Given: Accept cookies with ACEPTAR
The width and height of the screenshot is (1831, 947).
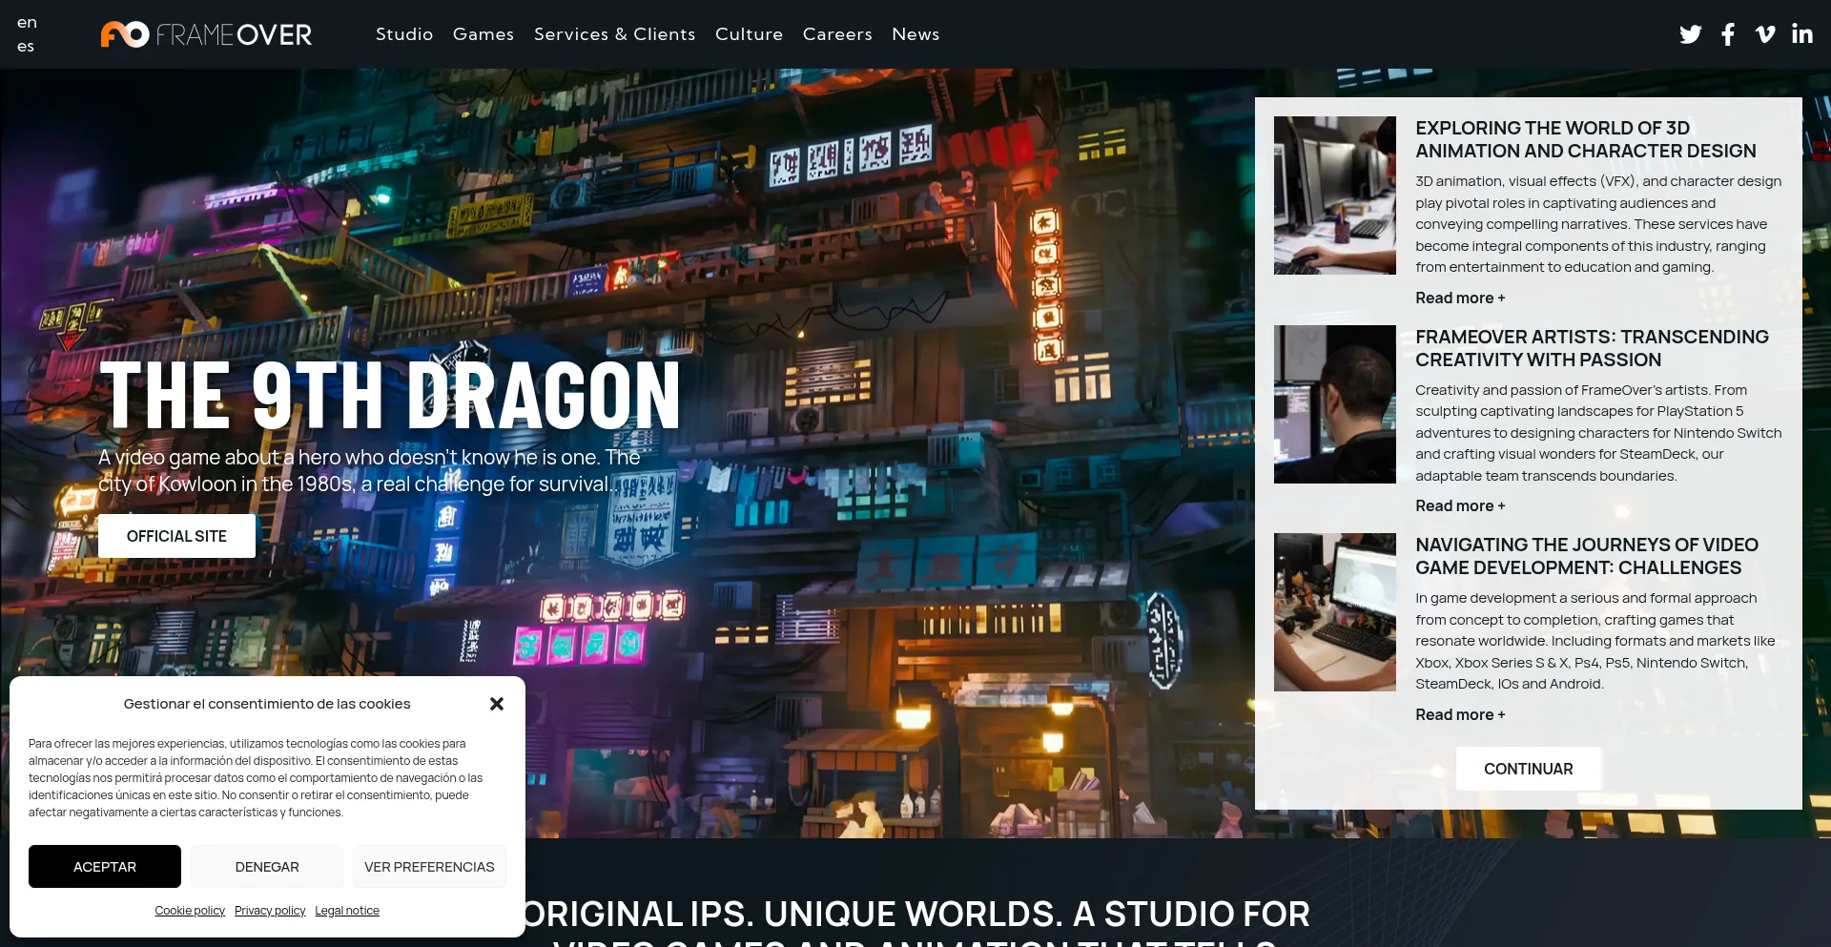Looking at the screenshot, I should pos(104,866).
